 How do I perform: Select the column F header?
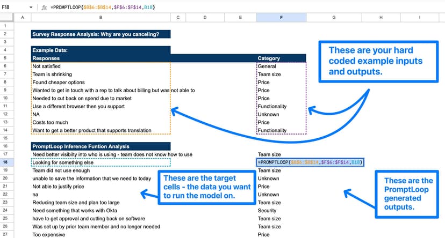281,18
